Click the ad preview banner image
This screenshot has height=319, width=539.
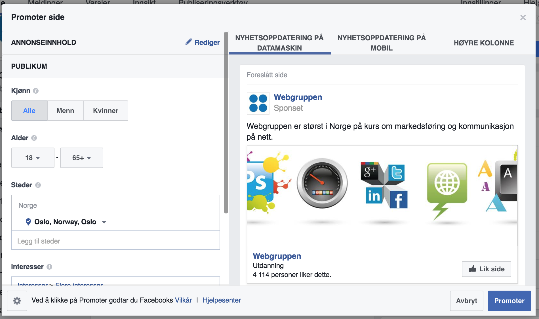(382, 196)
